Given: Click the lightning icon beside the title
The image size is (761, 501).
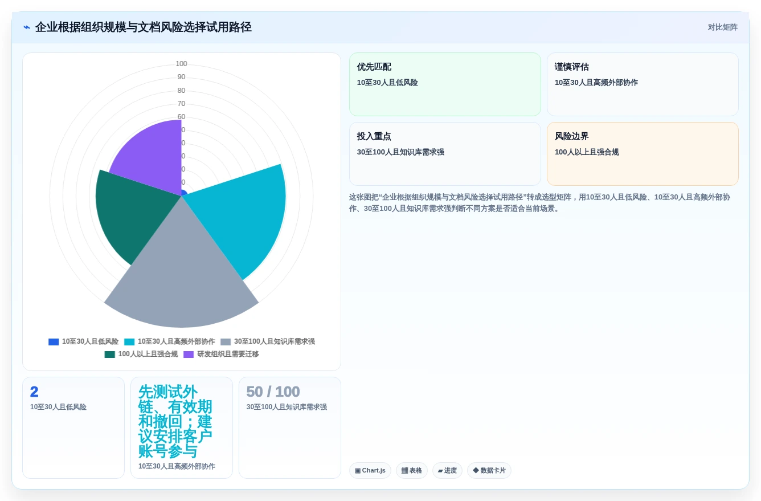Looking at the screenshot, I should (27, 27).
